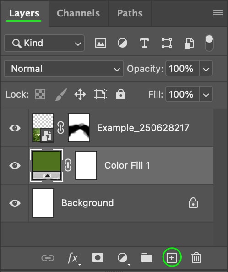Open the Kind filter dropdown

44,43
